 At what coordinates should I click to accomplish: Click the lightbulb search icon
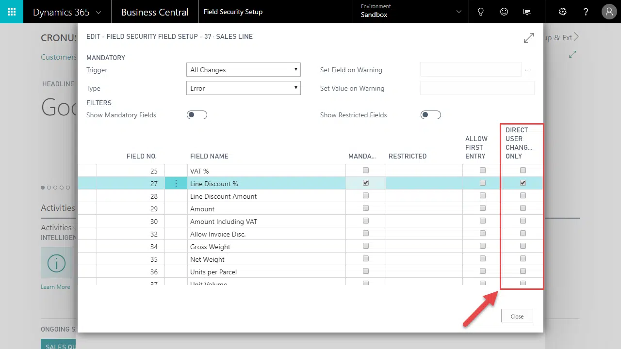[481, 12]
